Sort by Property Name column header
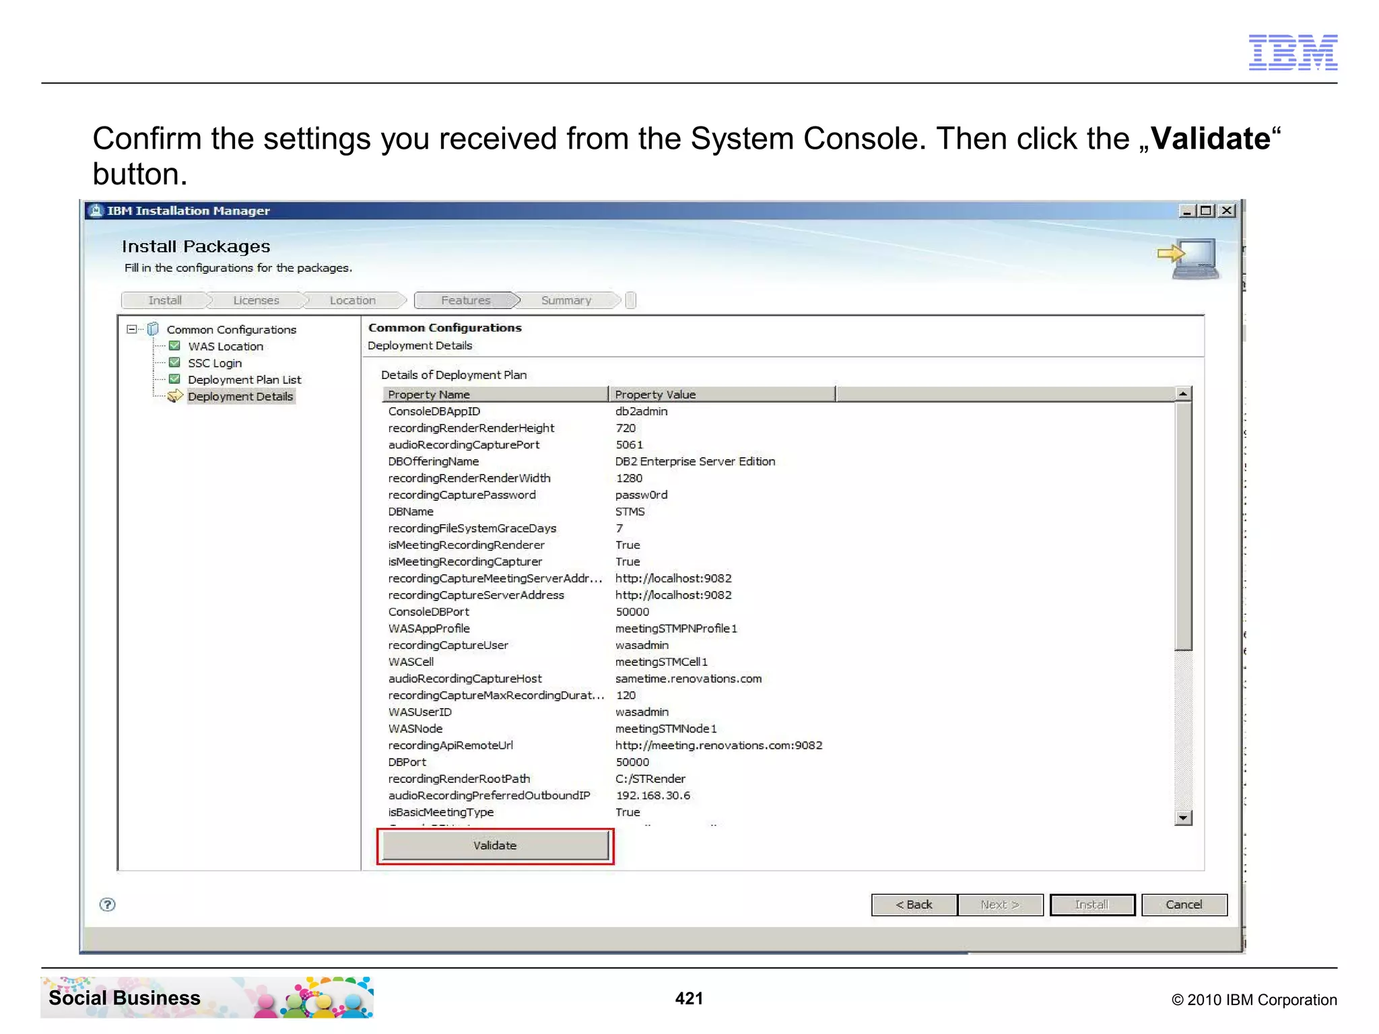The width and height of the screenshot is (1379, 1034). (x=496, y=394)
